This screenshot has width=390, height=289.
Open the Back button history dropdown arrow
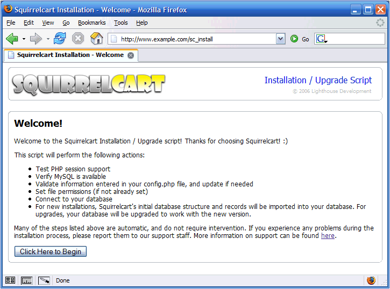(x=24, y=39)
